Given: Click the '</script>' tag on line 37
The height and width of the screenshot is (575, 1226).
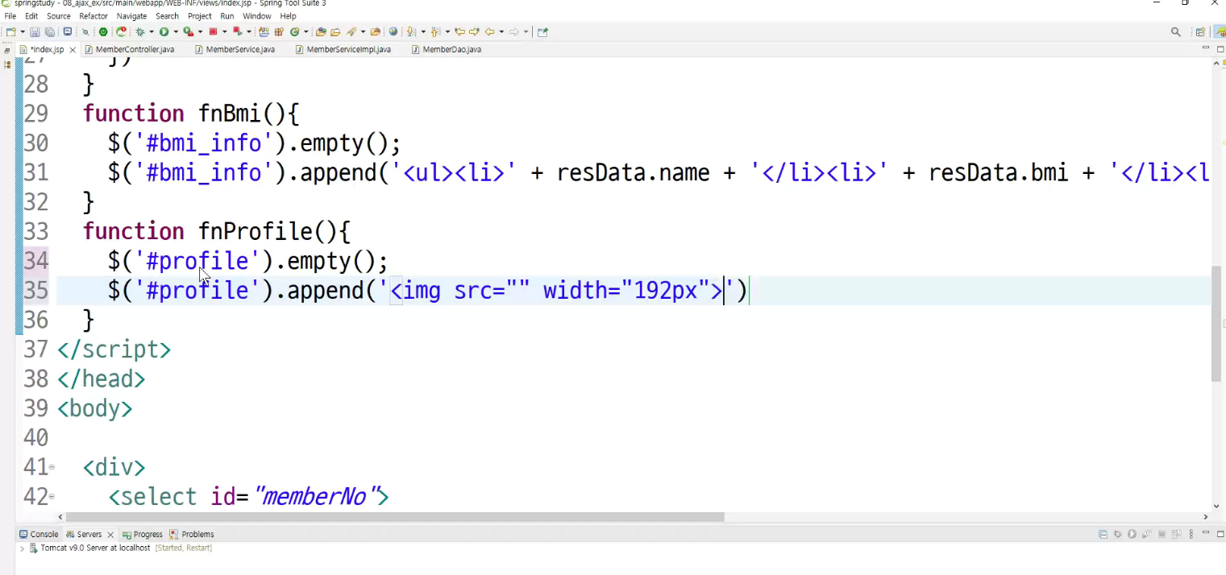Looking at the screenshot, I should (114, 350).
